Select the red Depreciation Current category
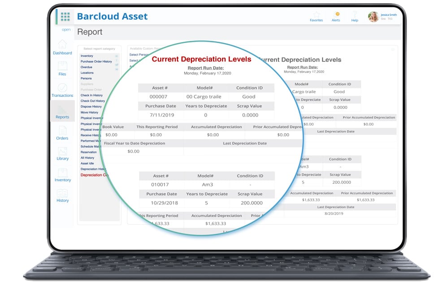Screen dimensions: 438x282 (x=94, y=175)
